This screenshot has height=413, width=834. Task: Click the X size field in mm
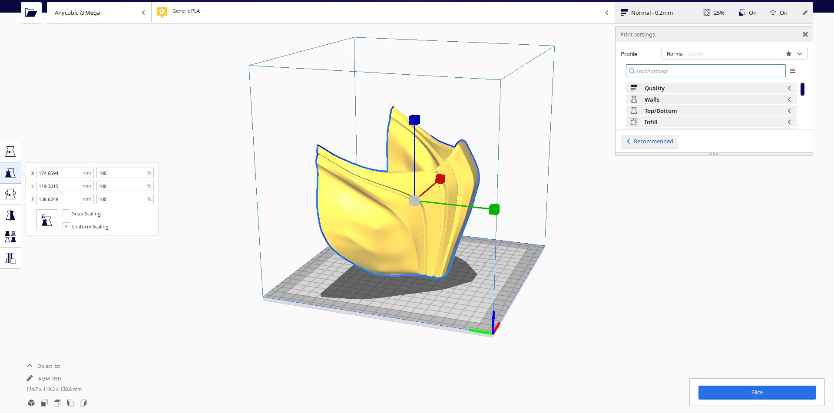tap(65, 173)
